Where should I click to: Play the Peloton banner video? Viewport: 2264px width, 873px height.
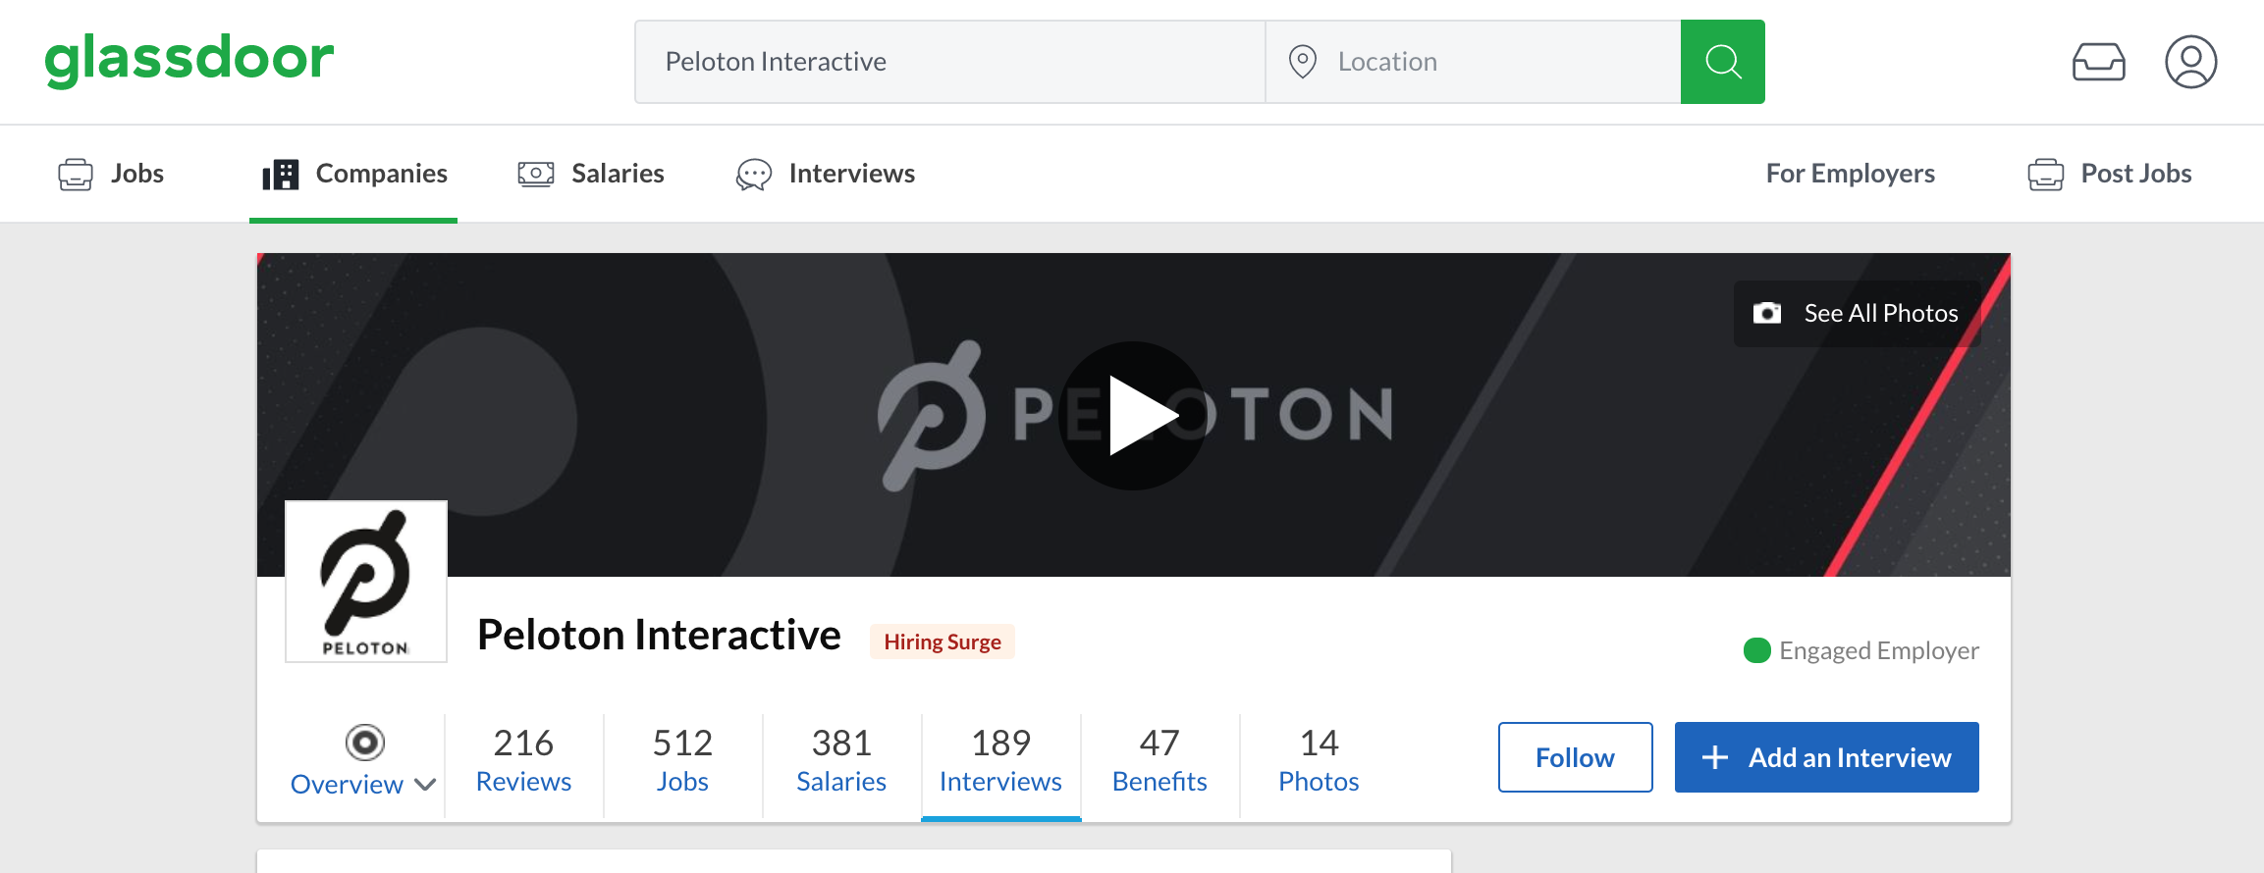[x=1133, y=415]
